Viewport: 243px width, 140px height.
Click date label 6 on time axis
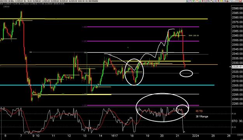[5, 136]
